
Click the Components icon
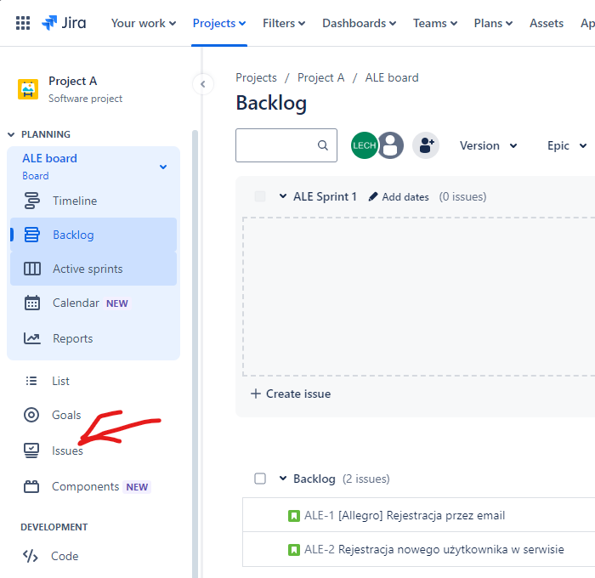pos(31,486)
